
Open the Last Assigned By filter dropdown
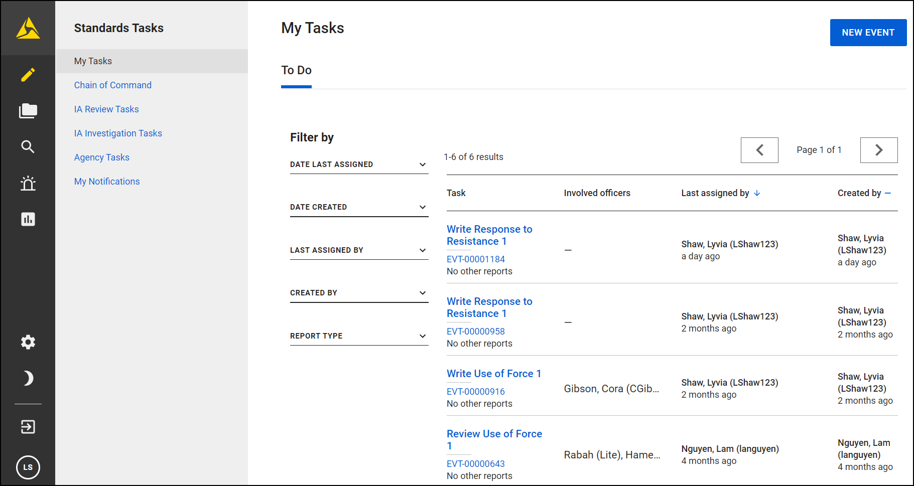[359, 250]
